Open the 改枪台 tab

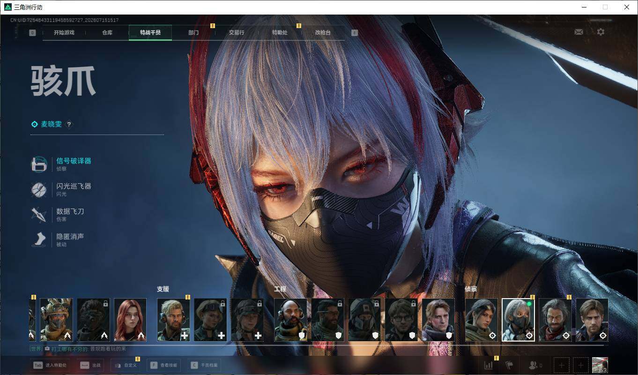click(x=323, y=33)
